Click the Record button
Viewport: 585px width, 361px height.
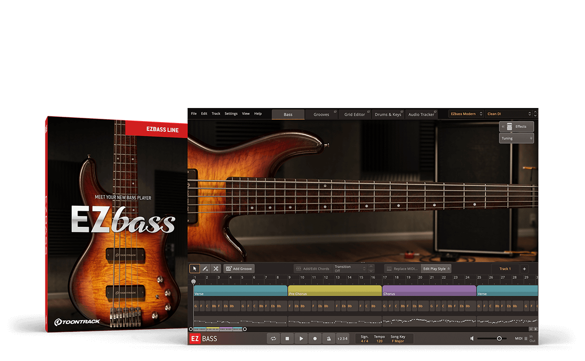(315, 339)
